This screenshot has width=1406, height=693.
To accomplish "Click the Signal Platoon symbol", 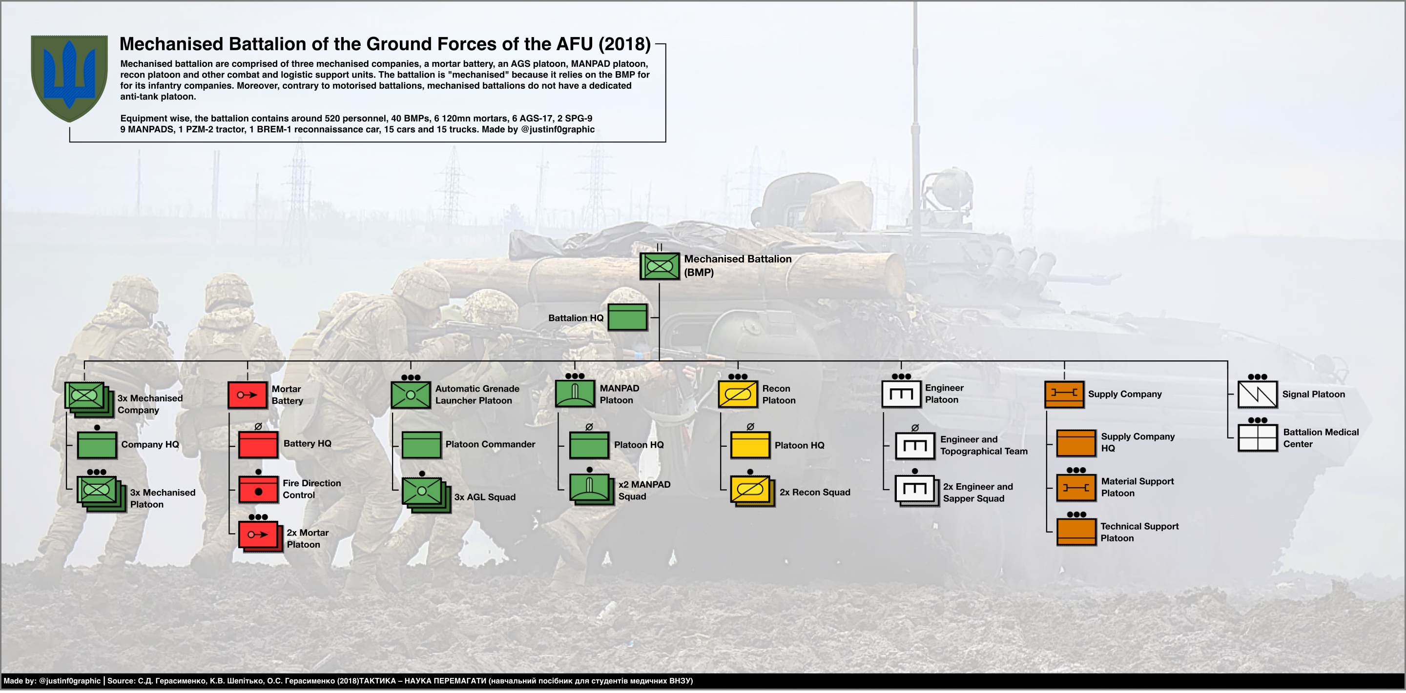I will click(x=1257, y=394).
